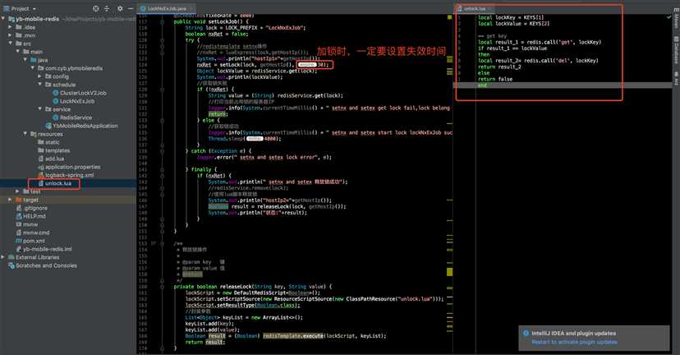
Task: Collapse the main folder
Action: pyautogui.click(x=18, y=52)
